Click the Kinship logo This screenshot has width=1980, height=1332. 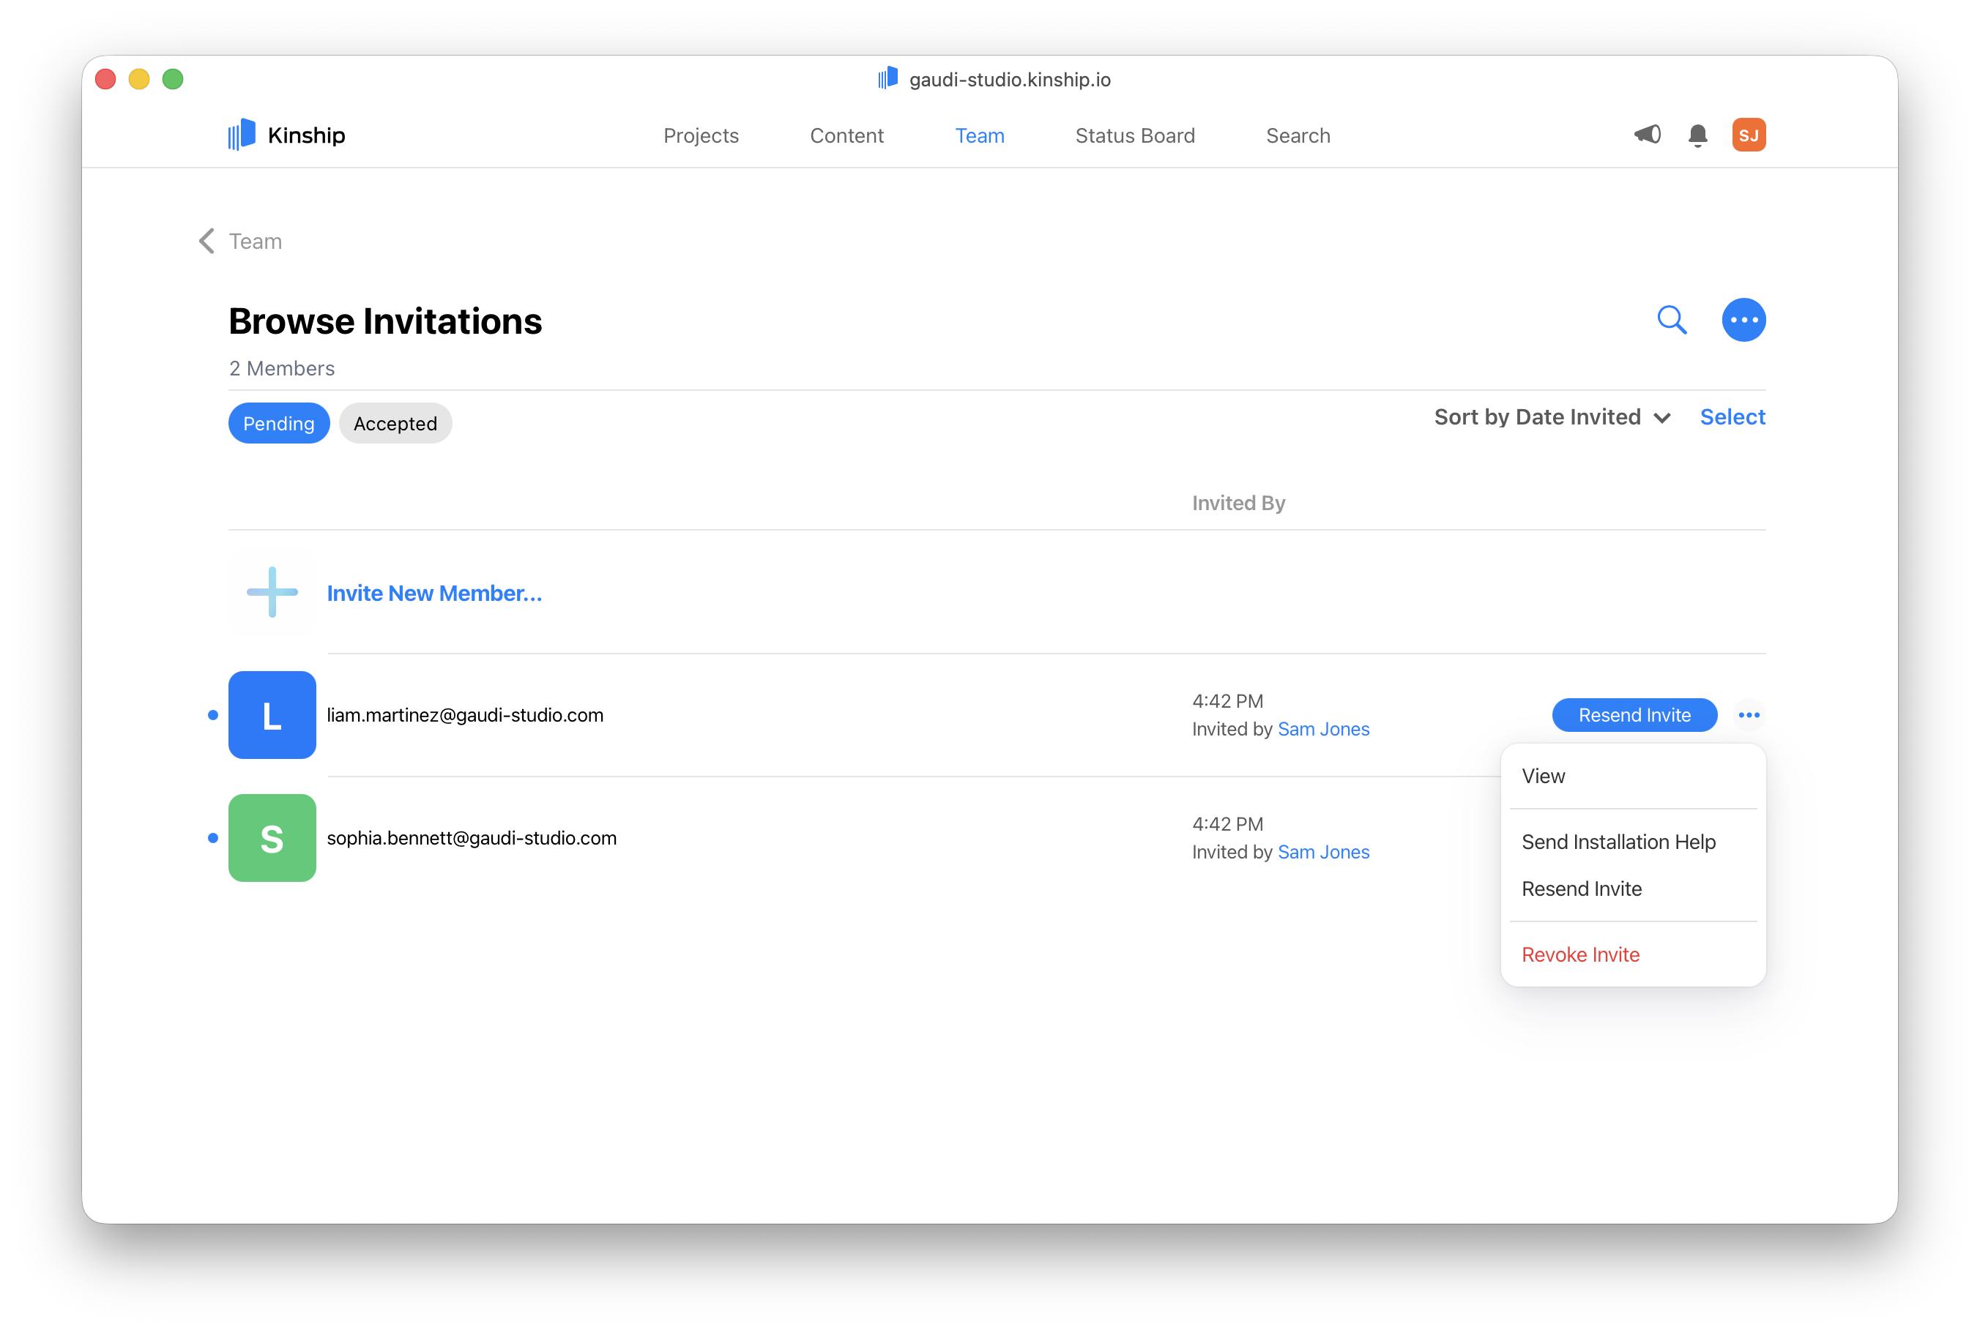[285, 134]
